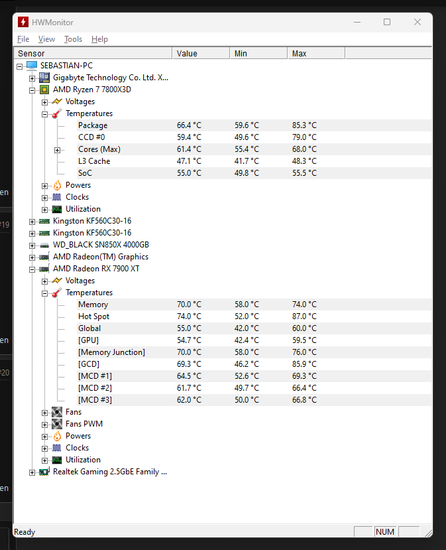Click the GPU Fans icon

point(57,412)
